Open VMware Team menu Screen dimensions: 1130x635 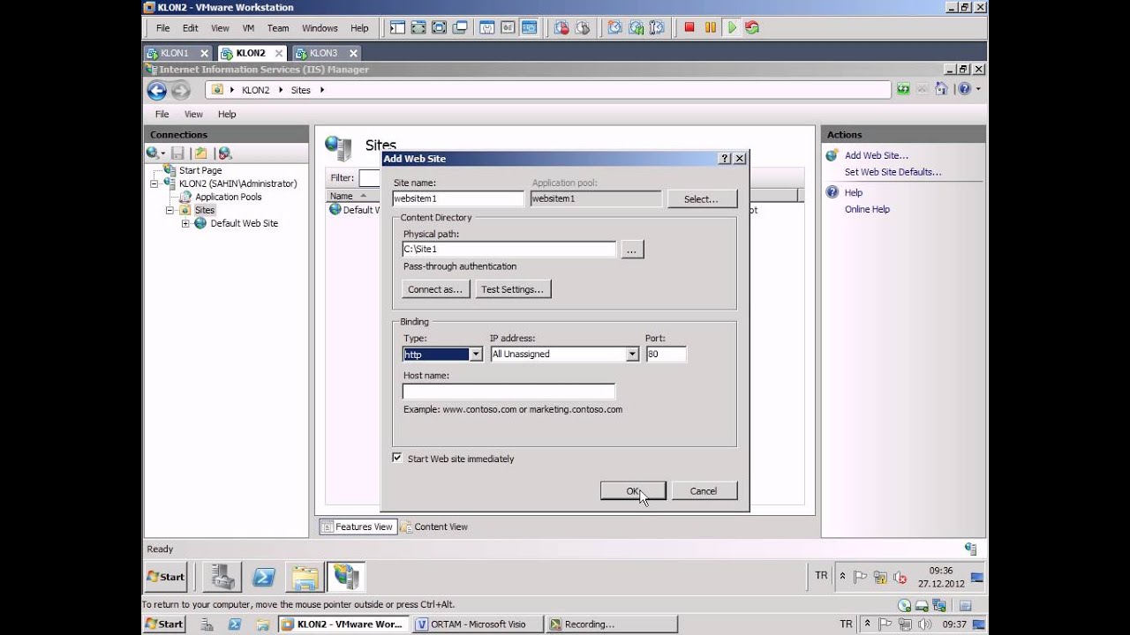(278, 28)
